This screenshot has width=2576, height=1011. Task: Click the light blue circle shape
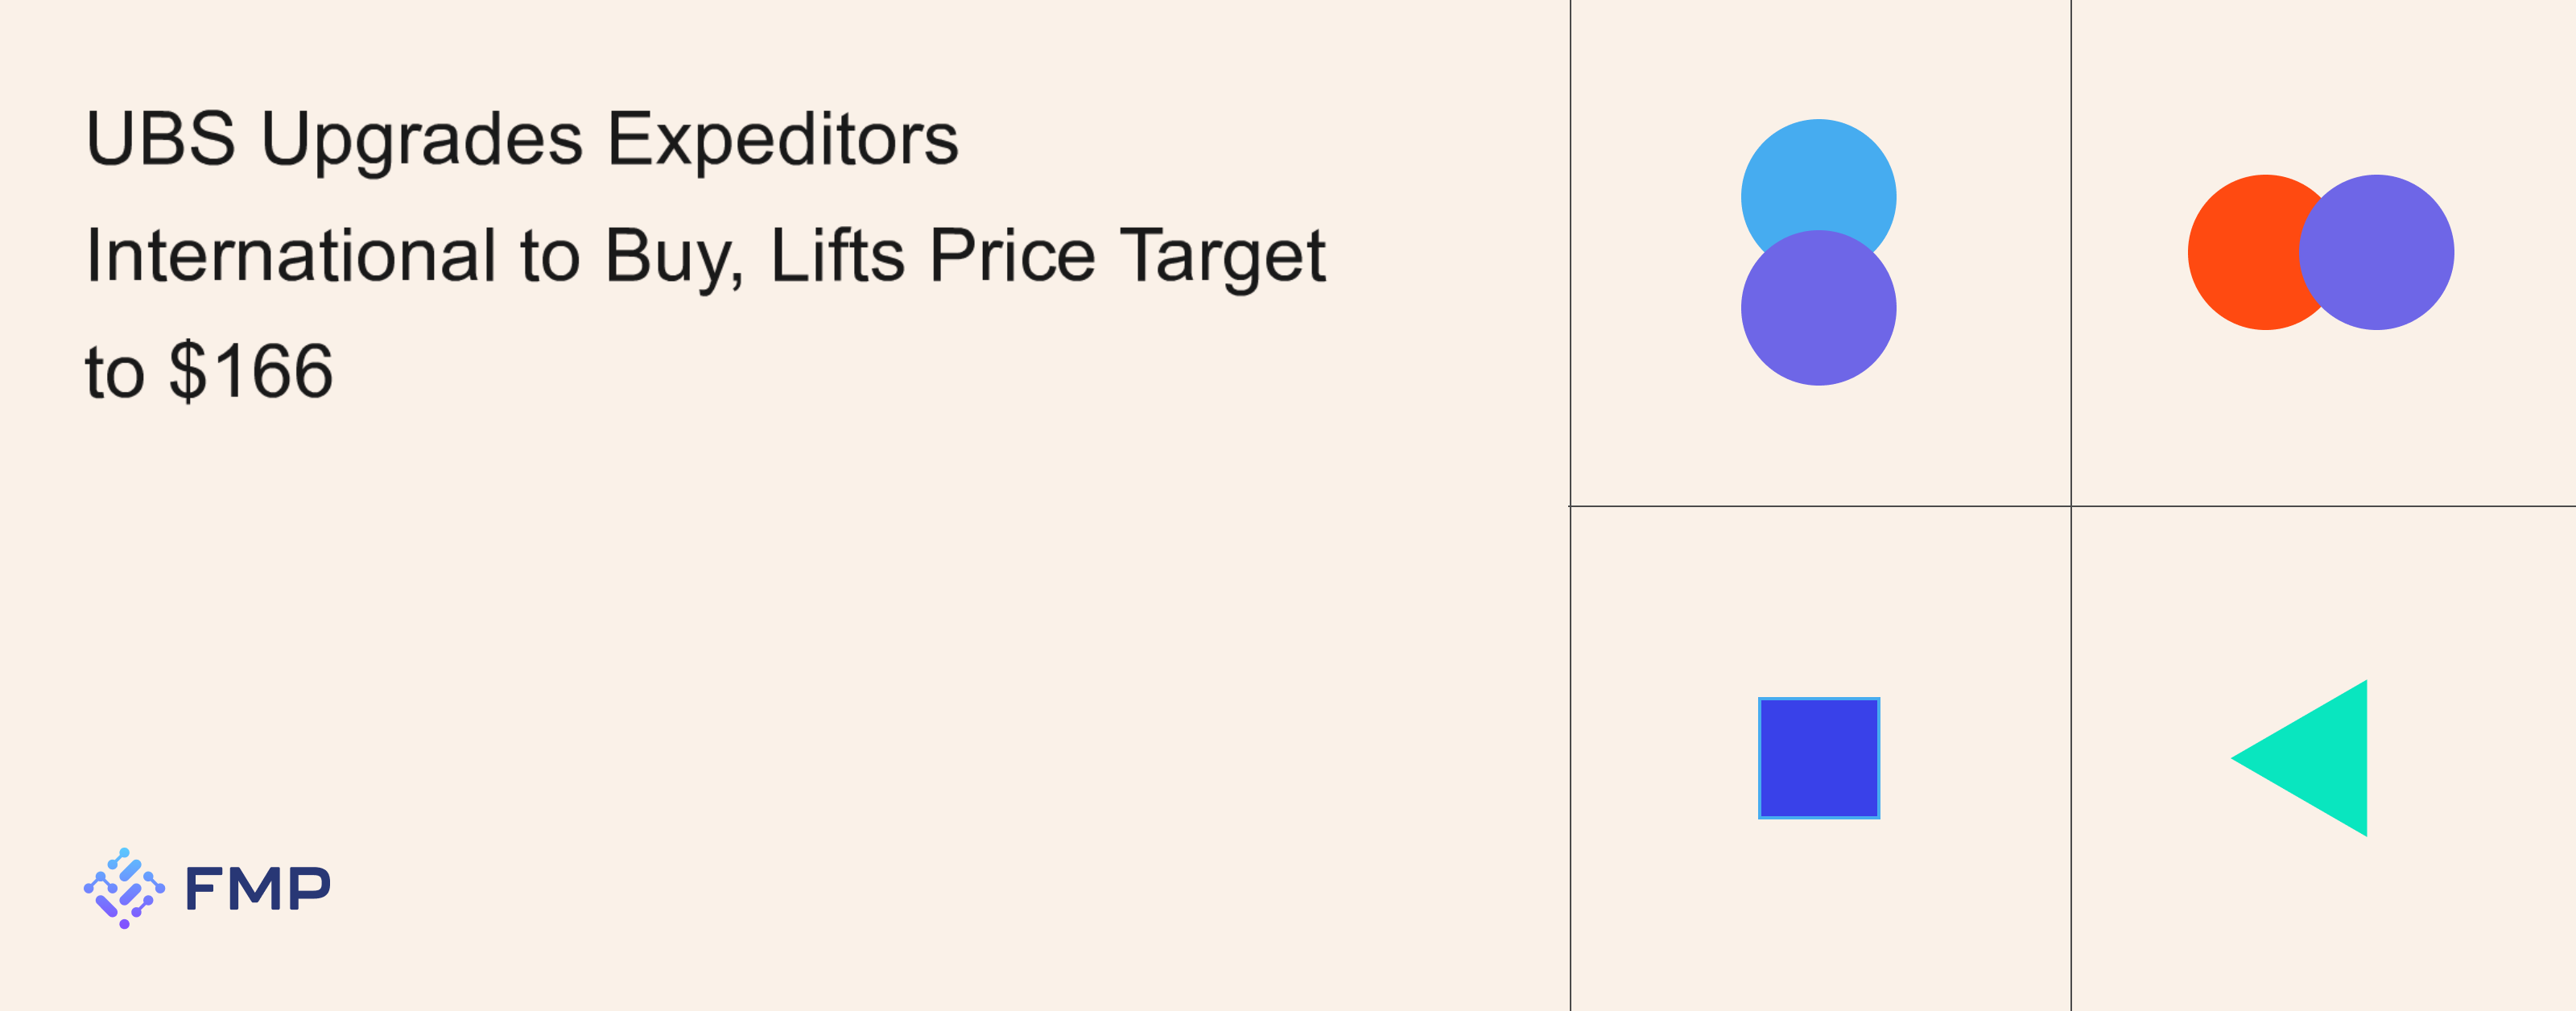pos(1818,170)
